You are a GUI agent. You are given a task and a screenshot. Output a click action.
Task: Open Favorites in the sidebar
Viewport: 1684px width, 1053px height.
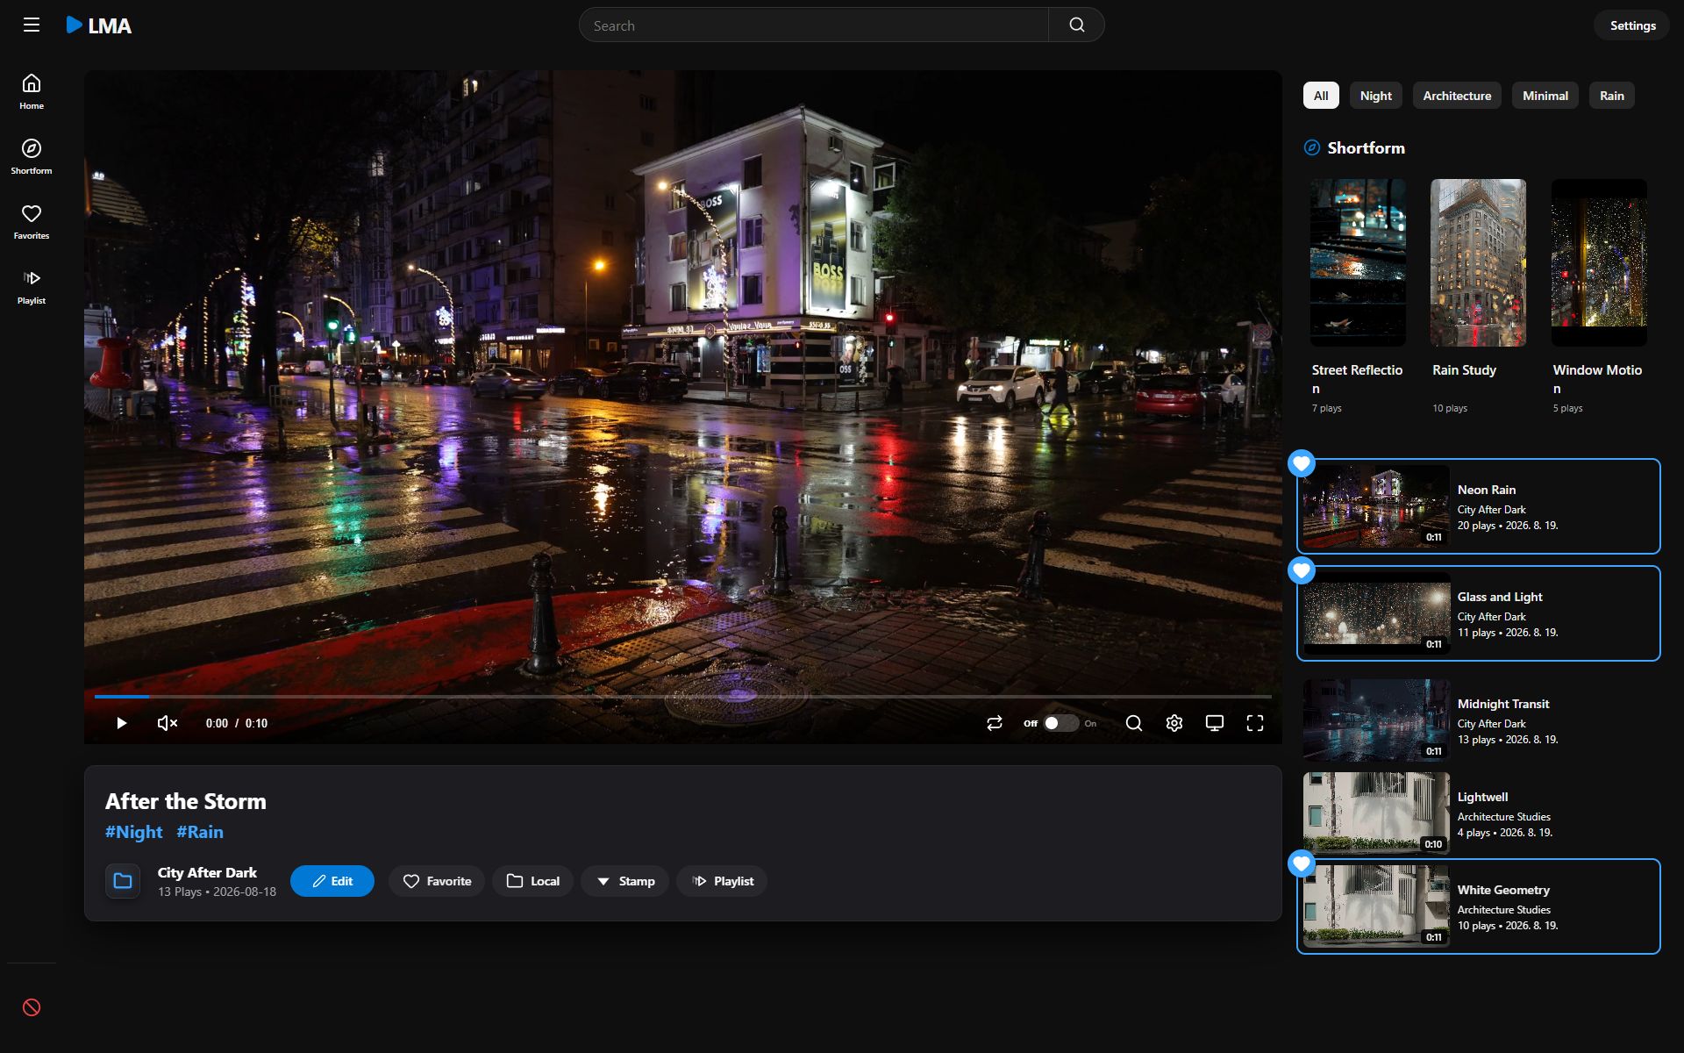(32, 221)
